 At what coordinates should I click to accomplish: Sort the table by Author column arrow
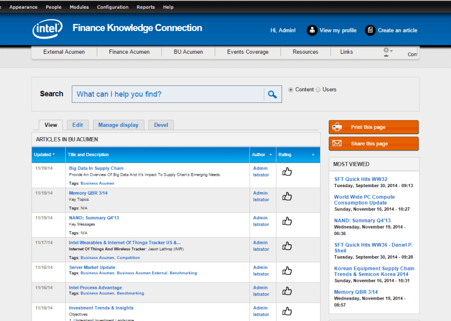pyautogui.click(x=271, y=155)
